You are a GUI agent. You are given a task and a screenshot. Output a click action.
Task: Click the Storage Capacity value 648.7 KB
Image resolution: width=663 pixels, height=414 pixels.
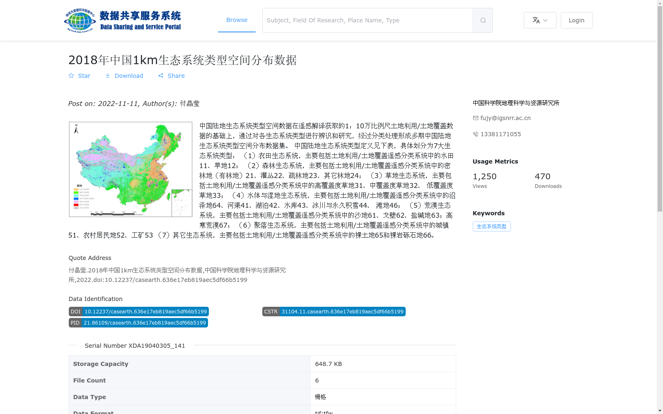pyautogui.click(x=328, y=364)
